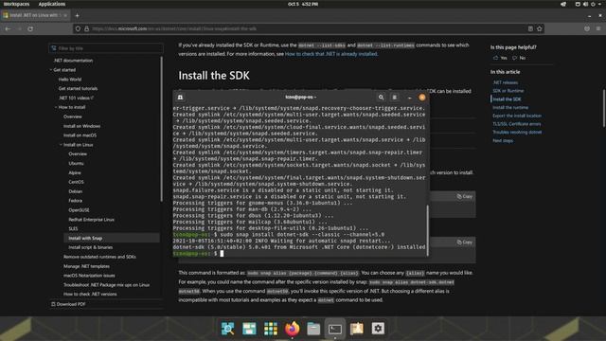Image resolution: width=606 pixels, height=341 pixels.
Task: Open the Debian install page
Action: click(x=75, y=191)
